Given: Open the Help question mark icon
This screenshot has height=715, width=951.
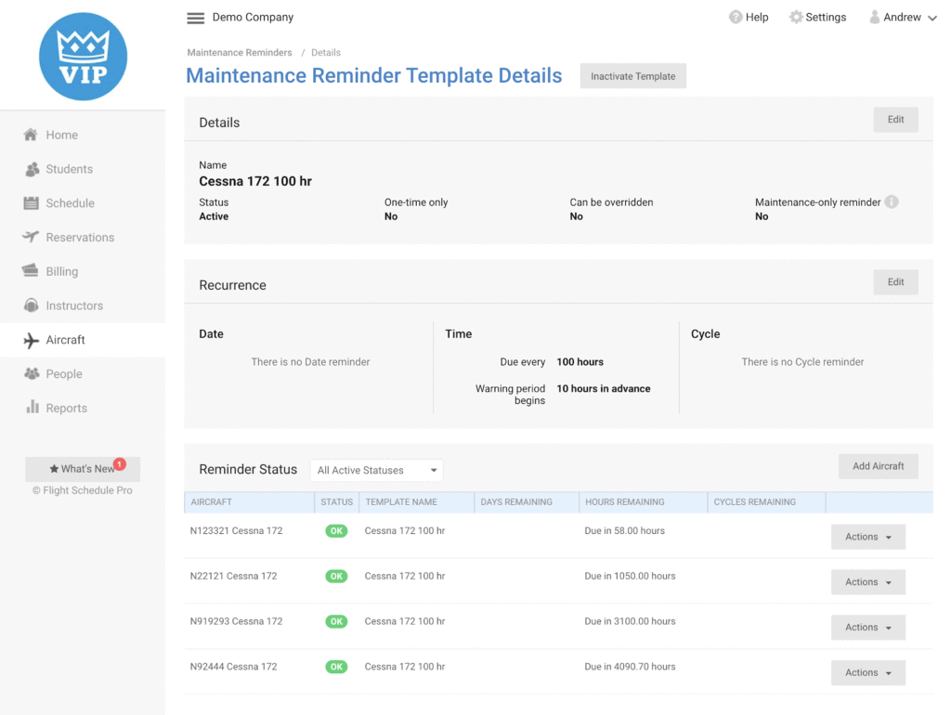Looking at the screenshot, I should pyautogui.click(x=736, y=18).
